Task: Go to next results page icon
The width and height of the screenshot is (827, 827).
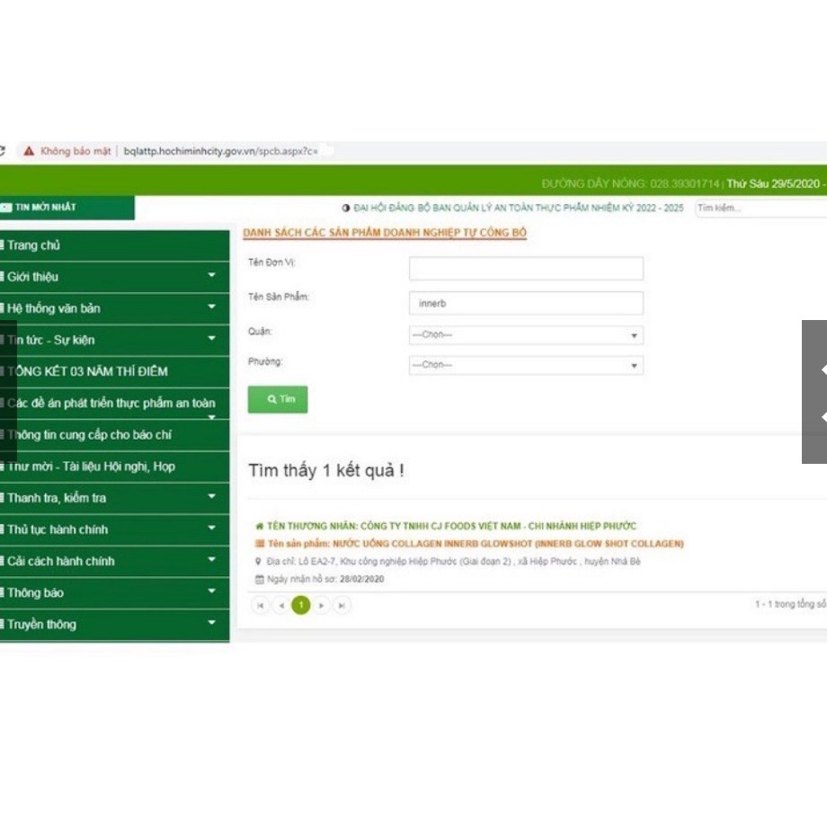Action: (x=321, y=606)
